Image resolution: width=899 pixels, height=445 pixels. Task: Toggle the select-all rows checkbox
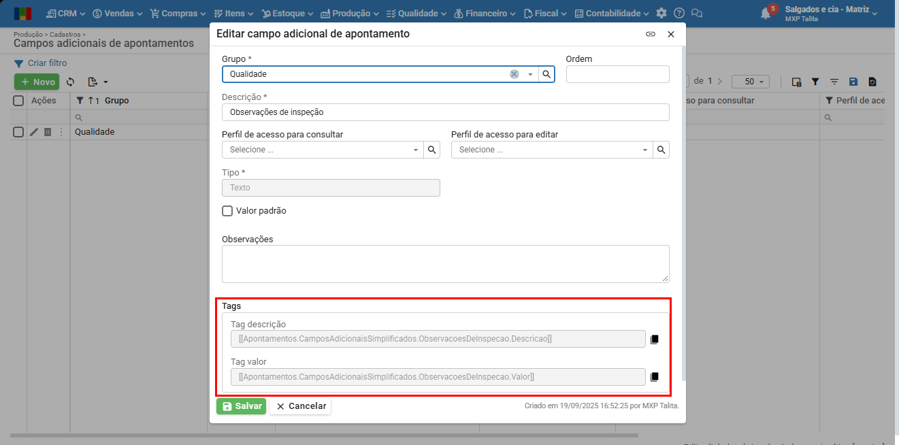coord(19,101)
